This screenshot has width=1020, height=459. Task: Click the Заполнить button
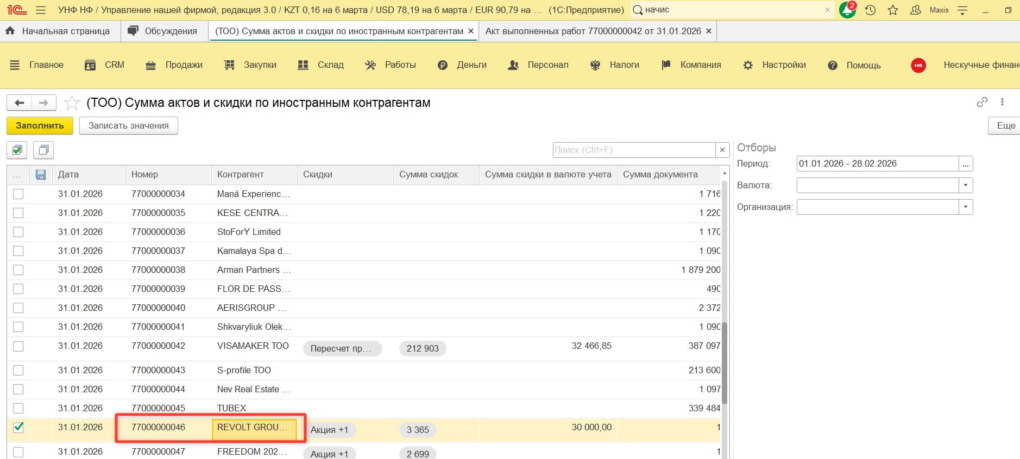point(40,126)
